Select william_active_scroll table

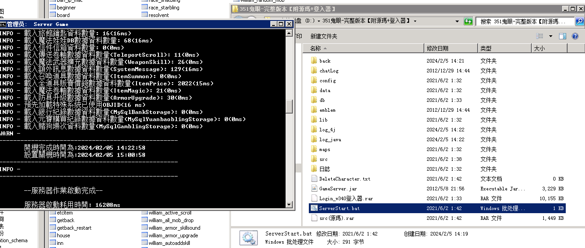167,213
